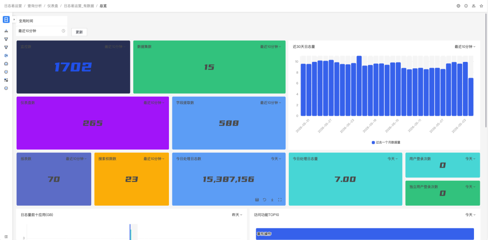Open the download gauge icon in sidebar
Image resolution: width=488 pixels, height=240 pixels.
[x=6, y=63]
